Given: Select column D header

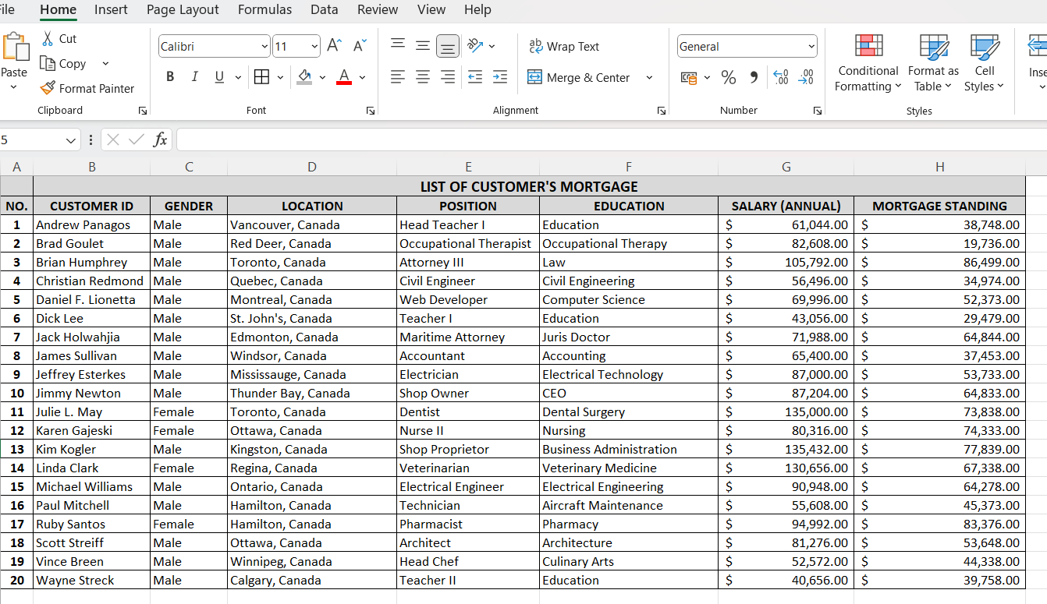Looking at the screenshot, I should point(312,167).
